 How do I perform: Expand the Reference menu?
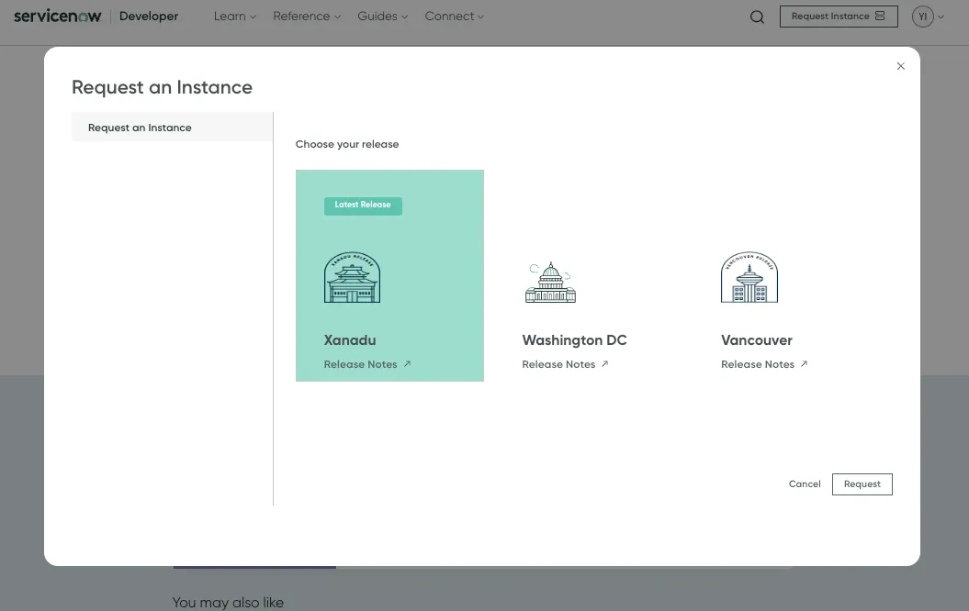pos(307,17)
